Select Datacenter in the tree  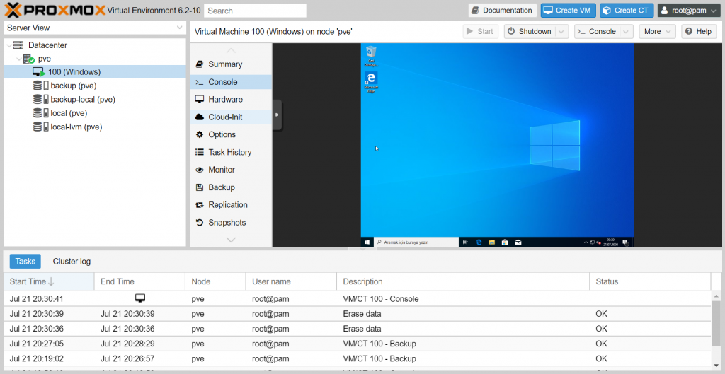tap(47, 45)
